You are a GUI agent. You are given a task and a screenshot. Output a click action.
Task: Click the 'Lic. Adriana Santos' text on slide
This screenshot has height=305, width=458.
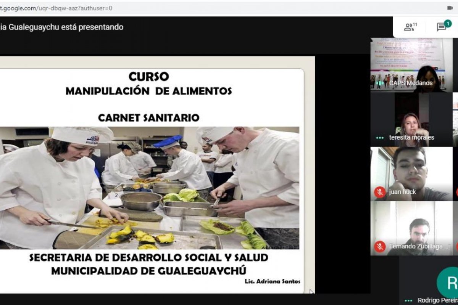coord(273,281)
